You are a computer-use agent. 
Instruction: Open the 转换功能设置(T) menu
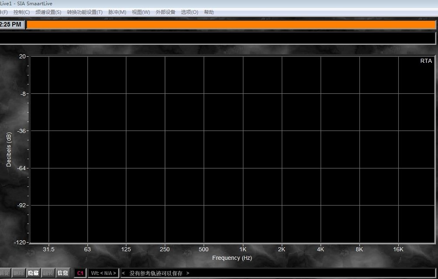pyautogui.click(x=84, y=12)
